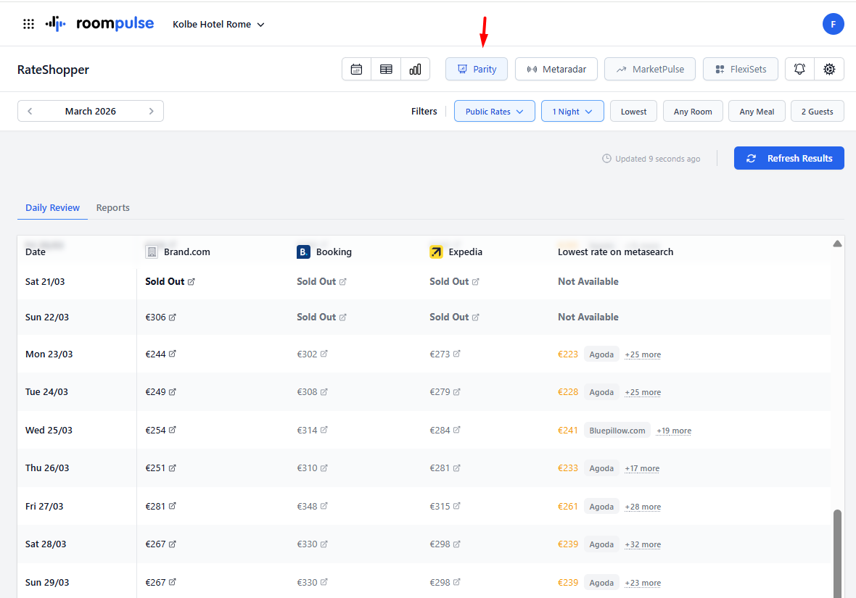
Task: Select the Daily Review tab
Action: tap(52, 208)
